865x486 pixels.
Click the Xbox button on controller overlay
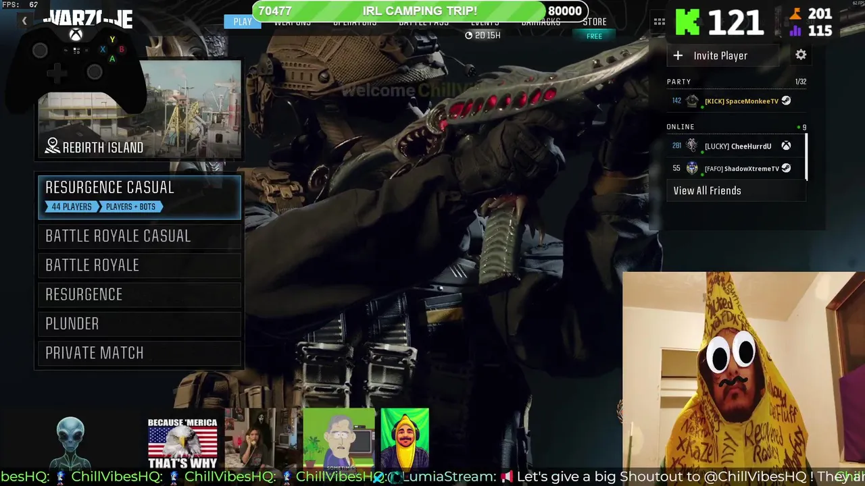(76, 34)
